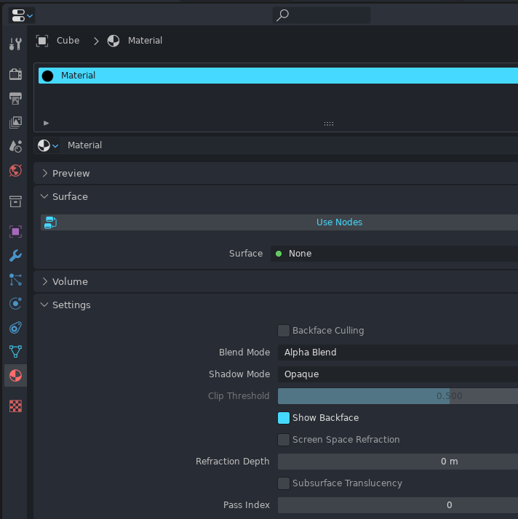Open the Surface shader None selector
The height and width of the screenshot is (519, 518).
click(394, 254)
